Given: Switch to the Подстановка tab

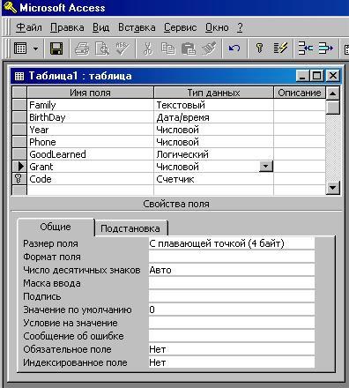Looking at the screenshot, I should [130, 228].
